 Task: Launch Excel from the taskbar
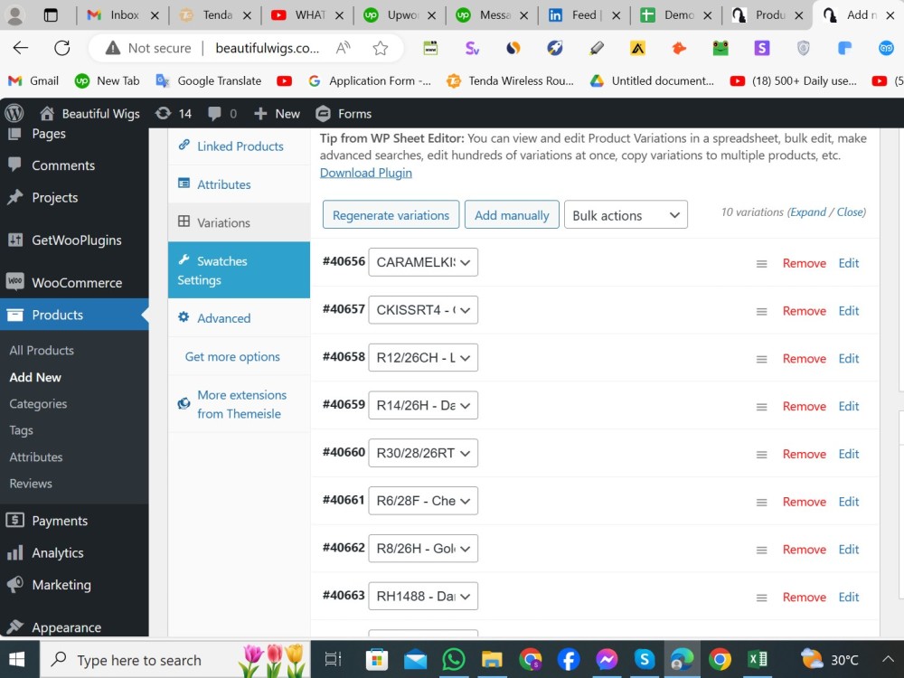[x=758, y=659]
